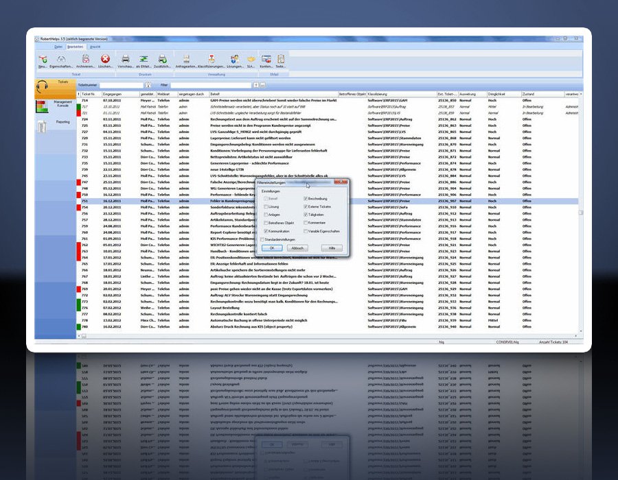
Task: Sort by the Dringlichkeit column header
Action: [504, 95]
